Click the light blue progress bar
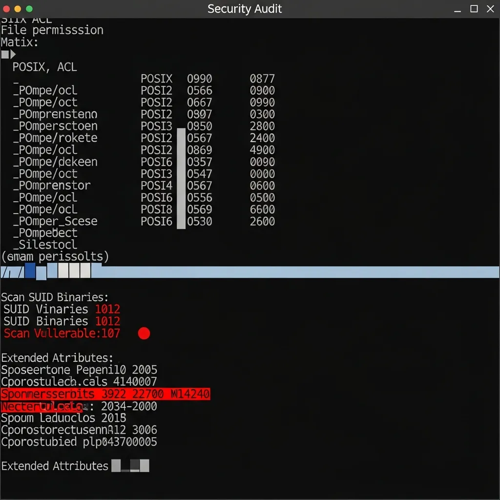Image resolution: width=500 pixels, height=500 pixels. point(293,272)
